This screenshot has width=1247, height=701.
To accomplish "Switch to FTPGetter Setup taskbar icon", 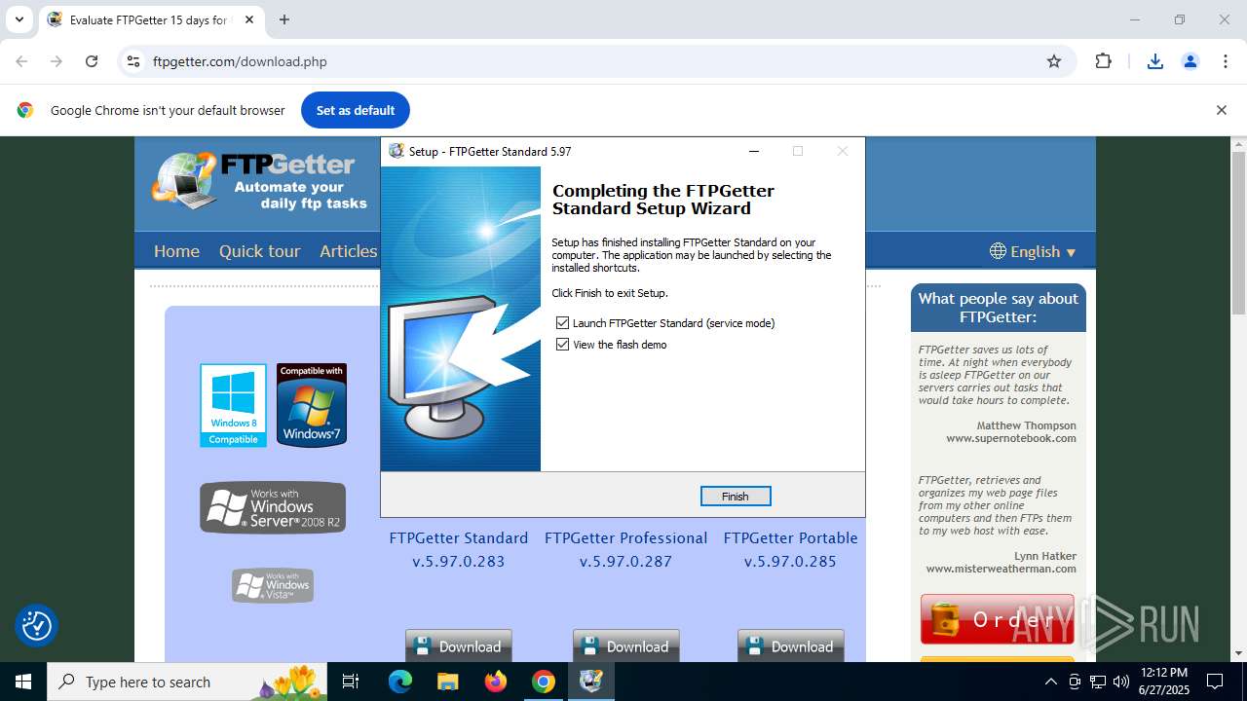I will [x=591, y=682].
